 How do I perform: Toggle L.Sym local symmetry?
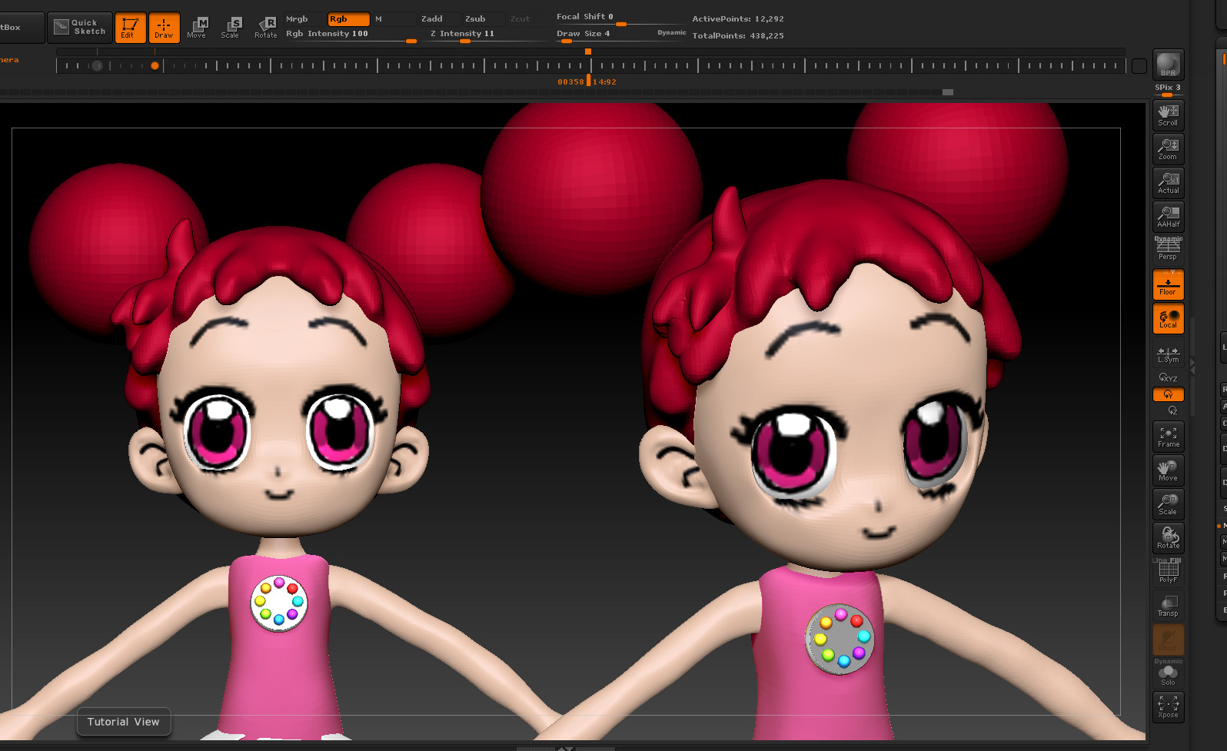pos(1168,354)
